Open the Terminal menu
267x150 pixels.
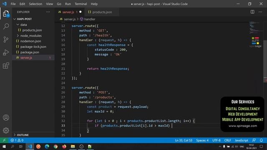[x=81, y=4]
